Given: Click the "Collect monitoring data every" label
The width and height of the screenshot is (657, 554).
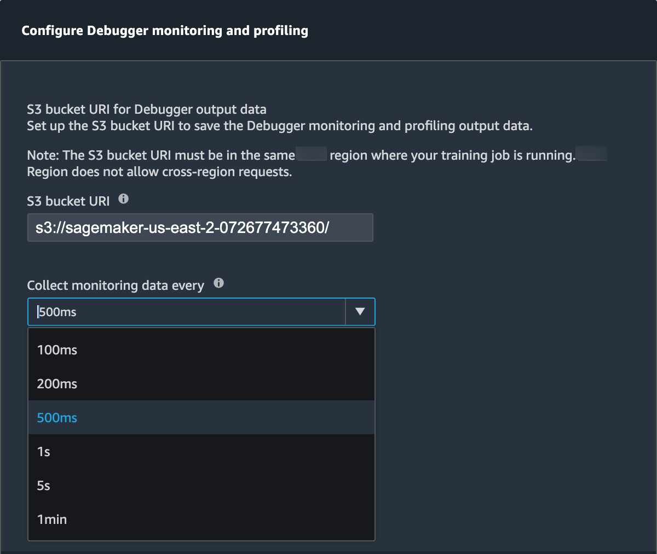Looking at the screenshot, I should [x=116, y=285].
